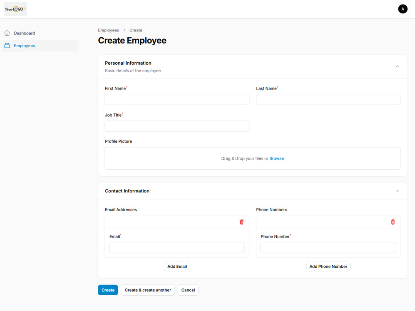
Task: Click the Create Employee page title
Action: click(x=132, y=41)
